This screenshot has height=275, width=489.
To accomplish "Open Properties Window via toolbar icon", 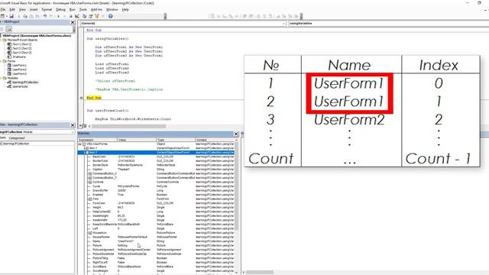I will (x=90, y=16).
